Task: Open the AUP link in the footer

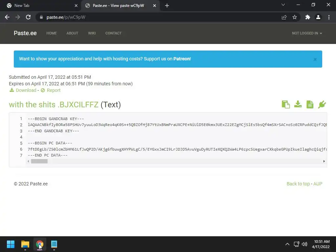Action: point(318,184)
